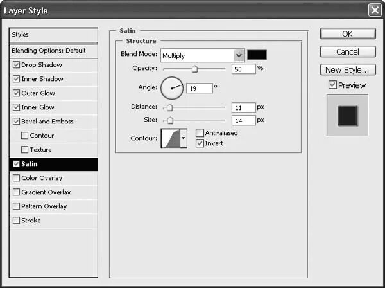This screenshot has height=288, width=385.
Task: Select the Pattern Overlay label
Action: 44,206
